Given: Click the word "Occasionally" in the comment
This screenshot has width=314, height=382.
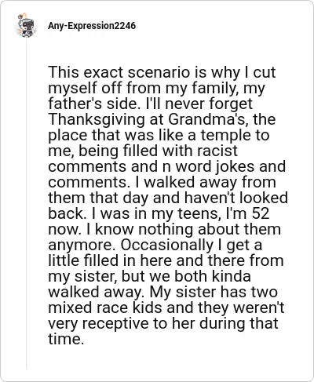Looking at the screenshot, I should coord(167,246).
